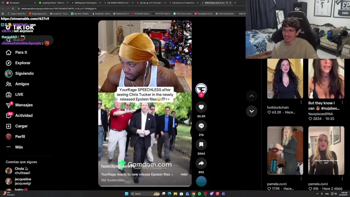Open options dots for fauxpisces8966 video
The image size is (350, 197).
342,102
